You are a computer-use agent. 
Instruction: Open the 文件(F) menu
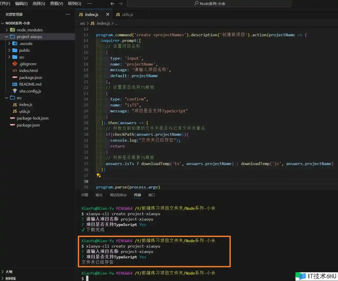click(5, 4)
